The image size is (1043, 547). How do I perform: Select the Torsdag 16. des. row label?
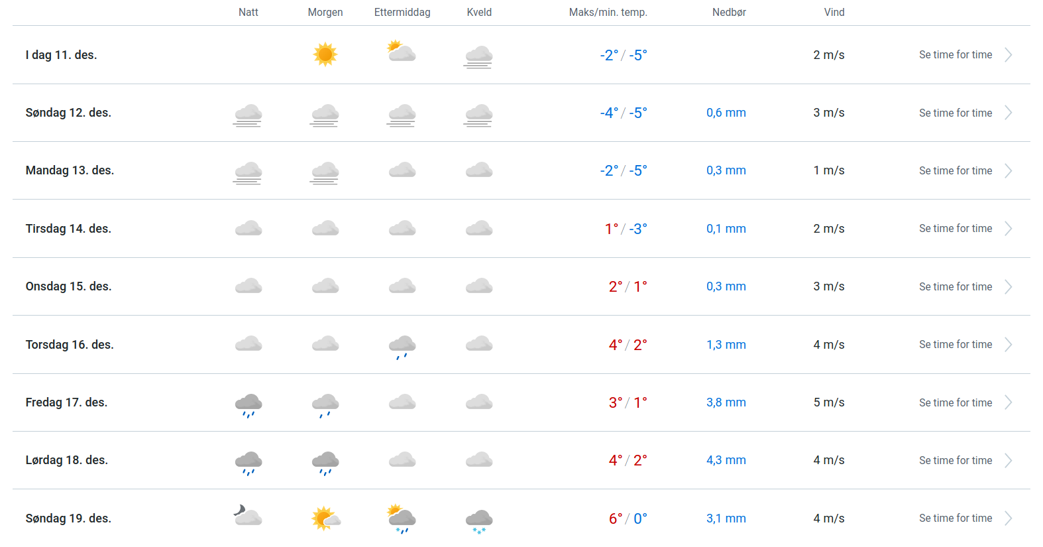(70, 345)
